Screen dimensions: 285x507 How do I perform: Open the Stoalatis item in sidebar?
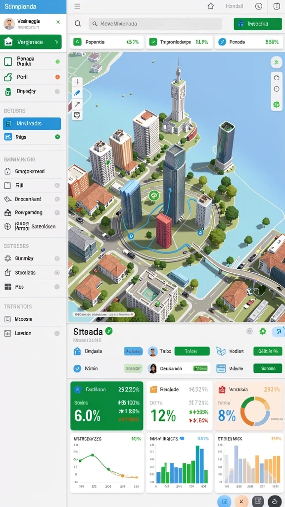pos(32,273)
